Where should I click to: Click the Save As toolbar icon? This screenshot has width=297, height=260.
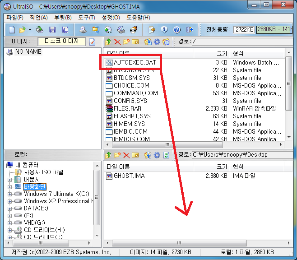(65, 30)
